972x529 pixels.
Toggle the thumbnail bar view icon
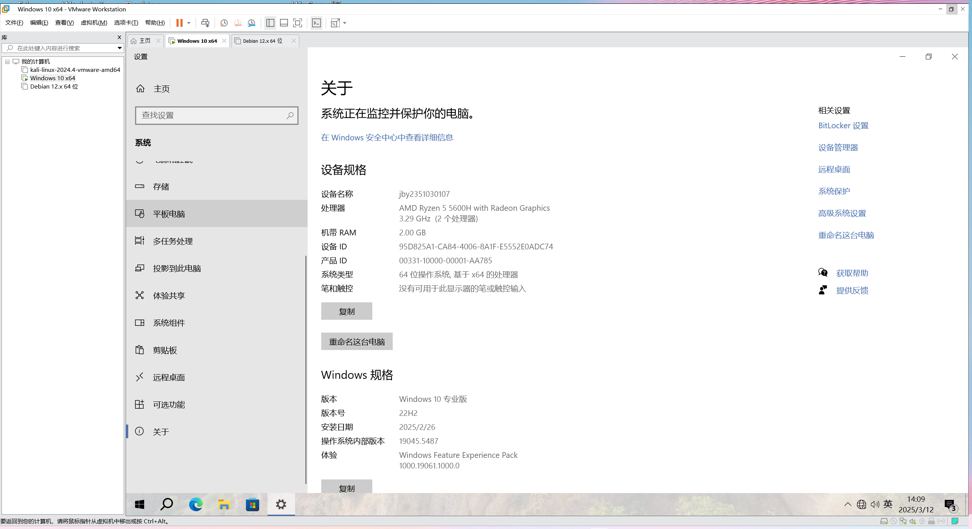(284, 23)
